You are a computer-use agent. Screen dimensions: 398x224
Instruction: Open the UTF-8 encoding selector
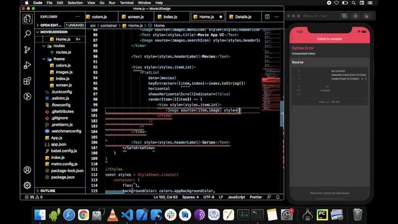click(209, 197)
